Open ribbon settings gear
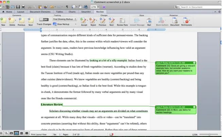223x137 pixels. tap(220, 12)
